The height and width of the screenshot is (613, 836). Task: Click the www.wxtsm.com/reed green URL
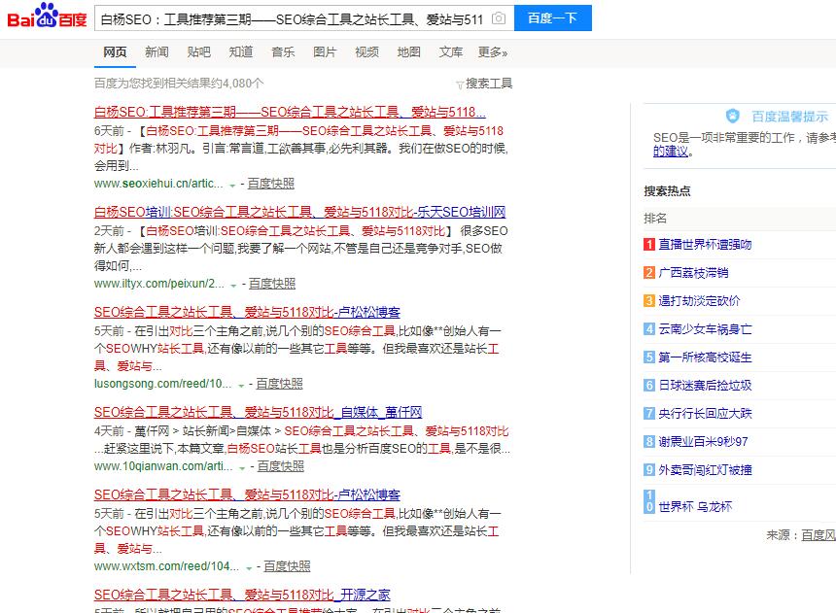pyautogui.click(x=166, y=566)
